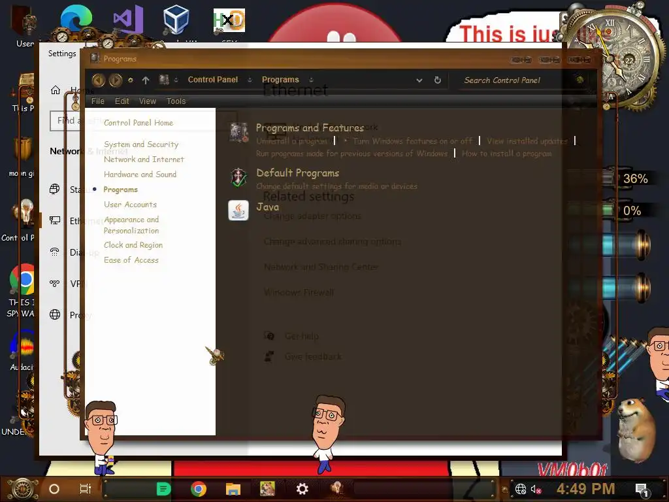Click Uninstall a program link
669x502 pixels.
coord(293,141)
